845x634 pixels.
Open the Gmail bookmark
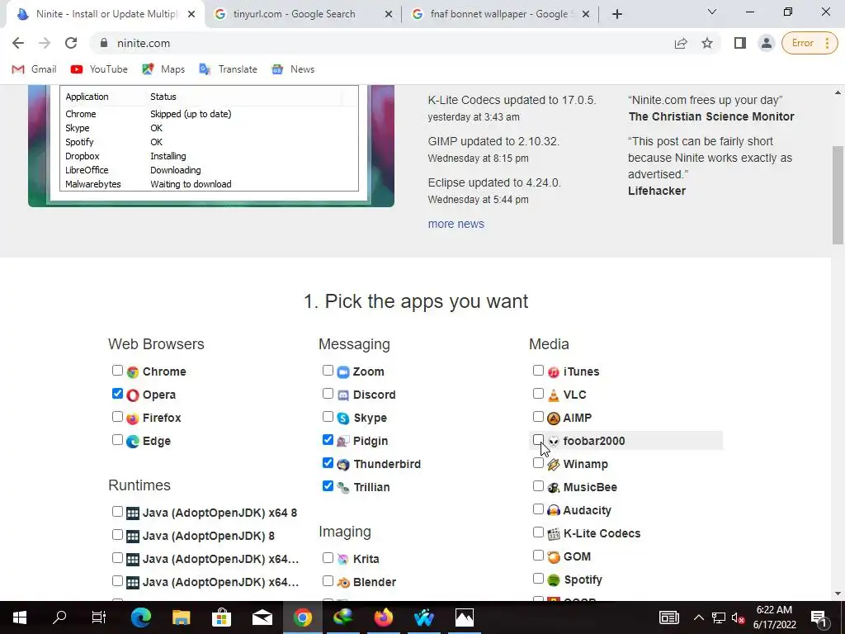pyautogui.click(x=34, y=69)
